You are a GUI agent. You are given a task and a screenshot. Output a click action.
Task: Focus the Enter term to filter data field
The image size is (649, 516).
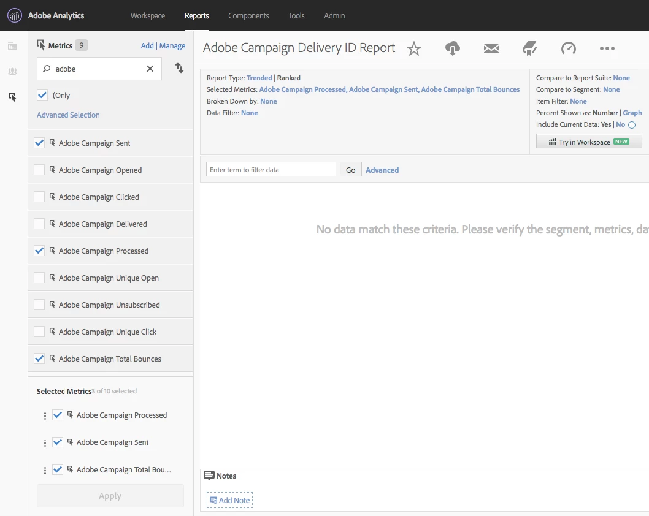(271, 170)
